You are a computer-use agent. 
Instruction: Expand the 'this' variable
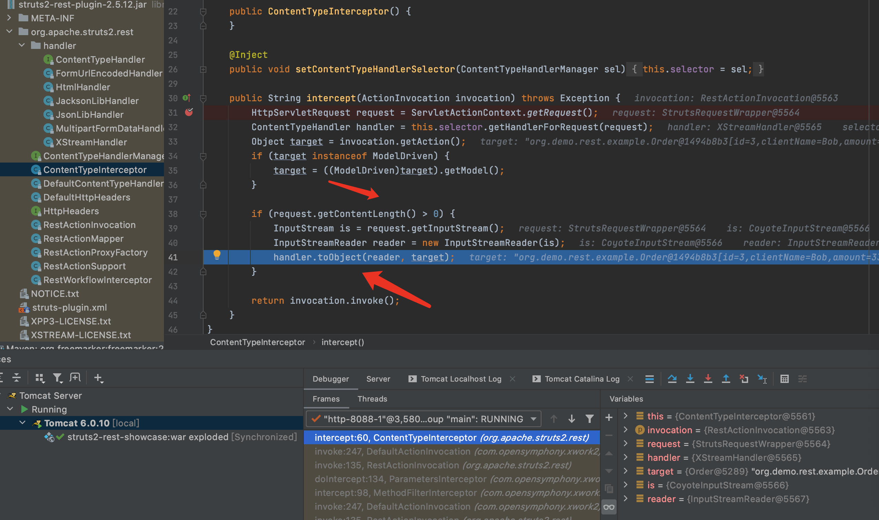tap(625, 416)
